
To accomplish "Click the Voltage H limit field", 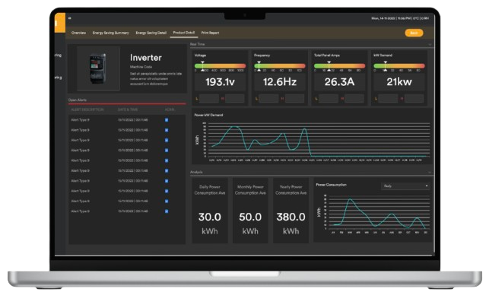I will click(x=234, y=99).
